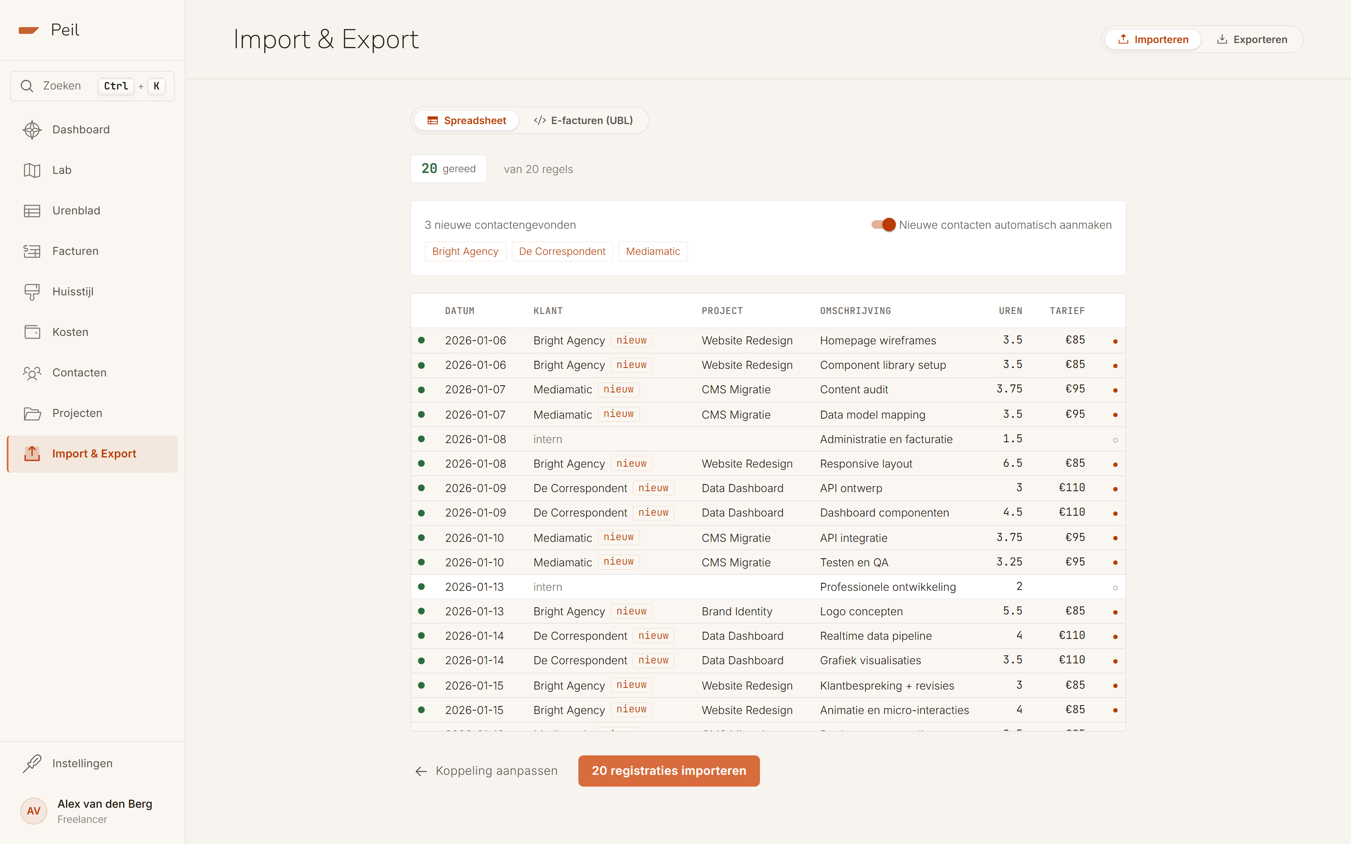Image resolution: width=1351 pixels, height=844 pixels.
Task: Click 20 registraties importeren button
Action: 669,770
